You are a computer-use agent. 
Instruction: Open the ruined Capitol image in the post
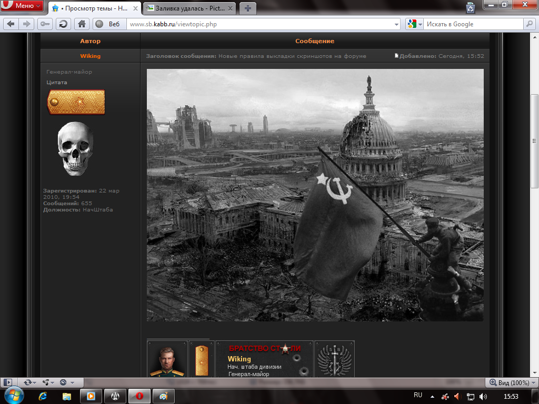click(x=315, y=195)
